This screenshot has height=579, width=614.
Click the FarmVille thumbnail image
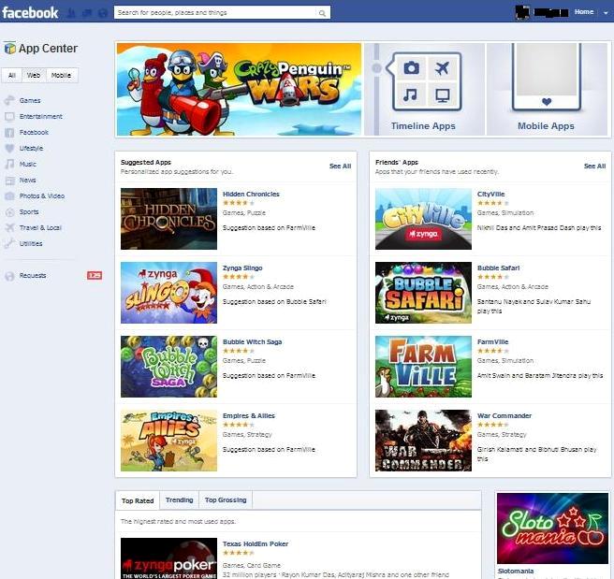(x=423, y=367)
